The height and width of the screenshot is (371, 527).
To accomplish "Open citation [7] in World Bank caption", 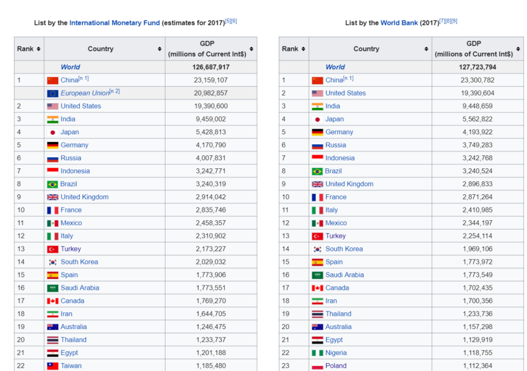I will tap(442, 21).
